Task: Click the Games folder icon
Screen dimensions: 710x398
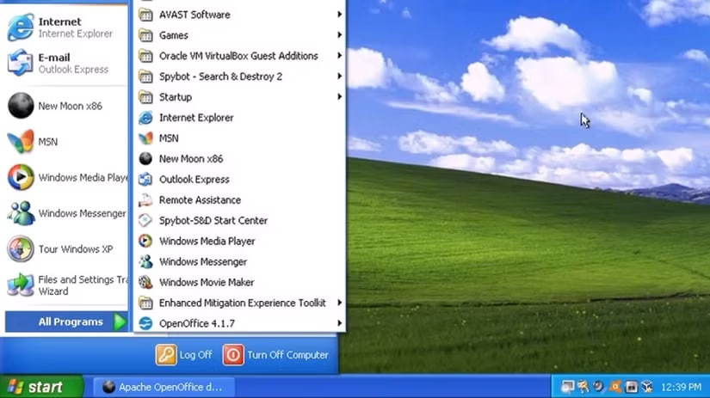Action: tap(145, 35)
